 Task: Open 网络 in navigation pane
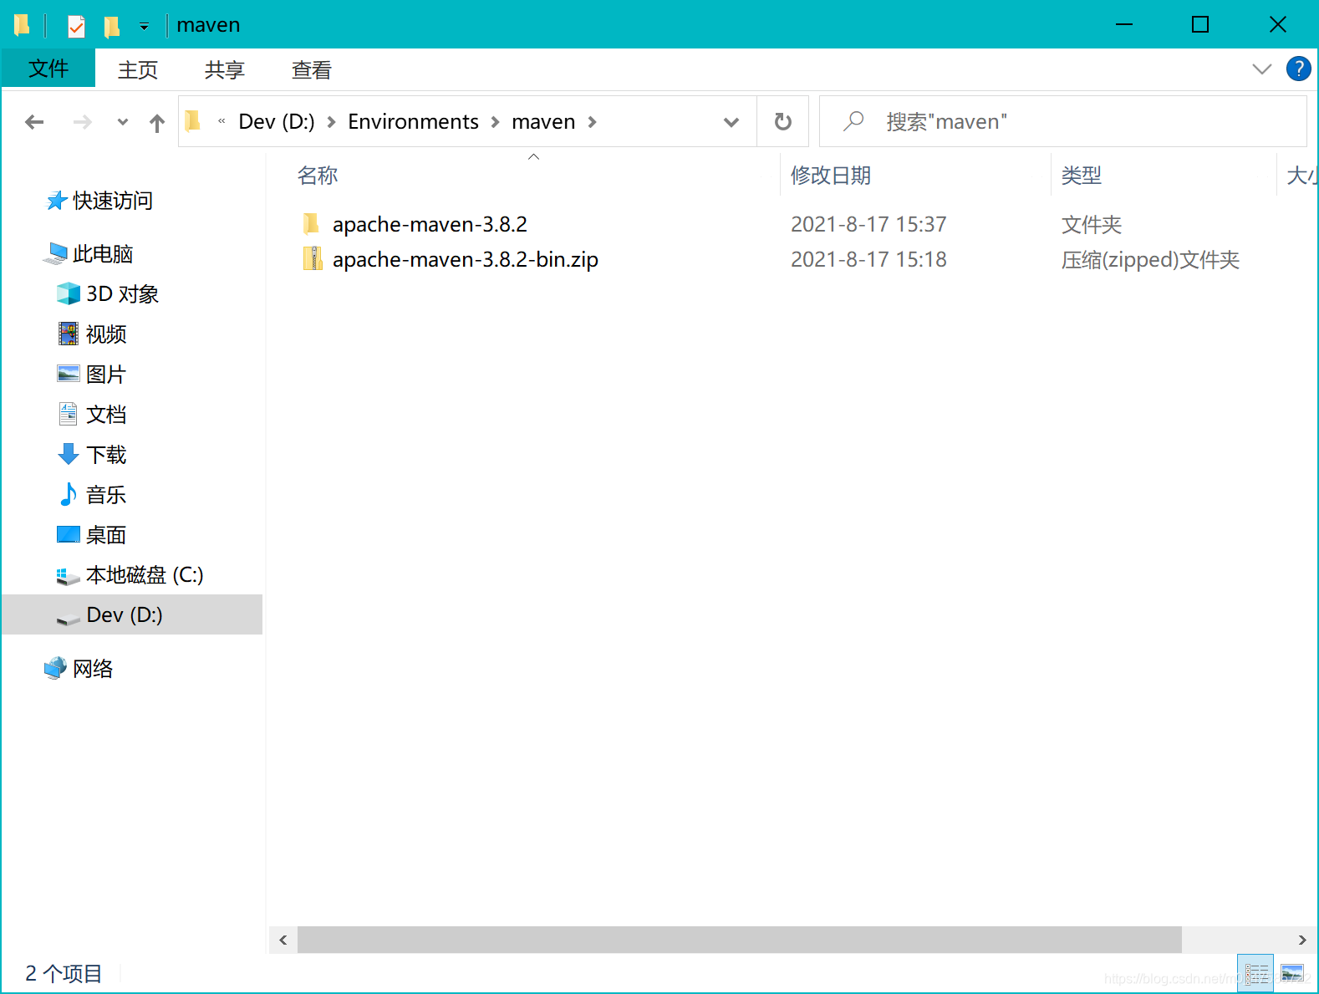93,669
